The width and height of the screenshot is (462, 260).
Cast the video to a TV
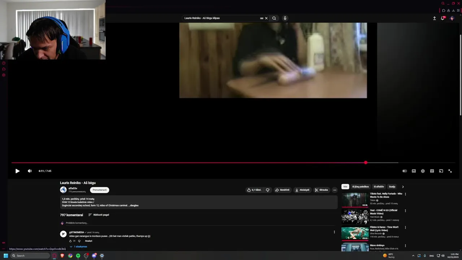441,171
